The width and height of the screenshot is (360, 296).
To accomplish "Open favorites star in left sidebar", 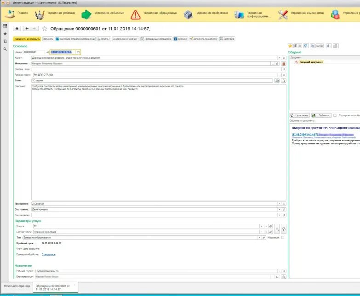I will [5, 34].
